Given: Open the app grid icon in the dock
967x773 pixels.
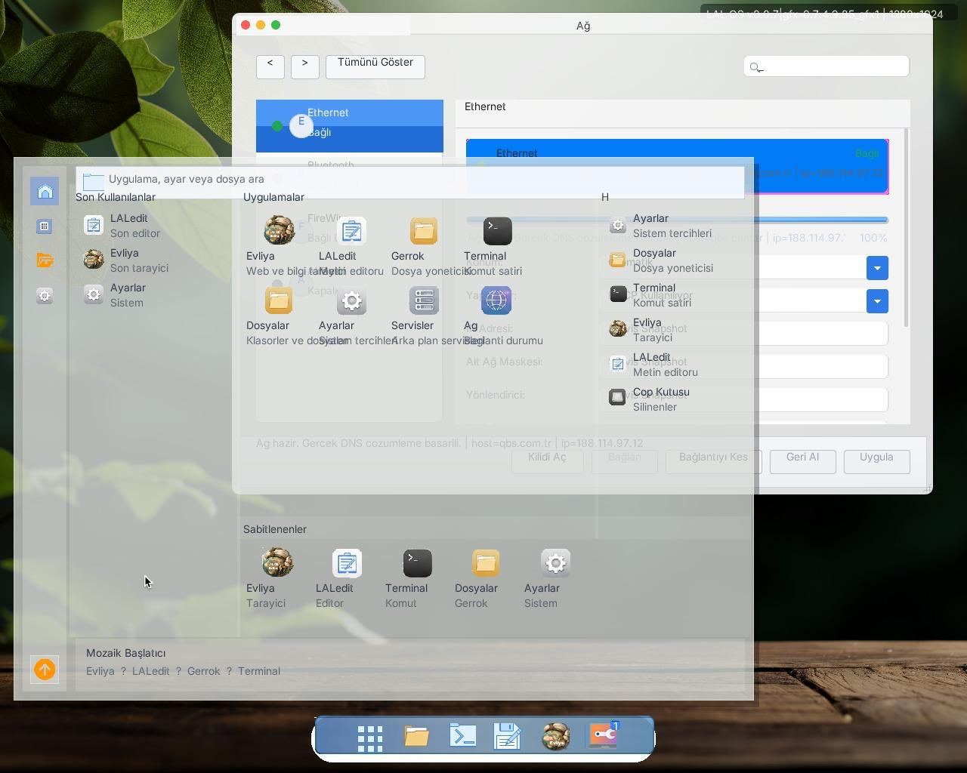Looking at the screenshot, I should [x=370, y=738].
